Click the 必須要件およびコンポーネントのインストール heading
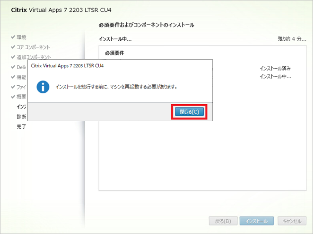The image size is (313, 234). click(x=146, y=25)
